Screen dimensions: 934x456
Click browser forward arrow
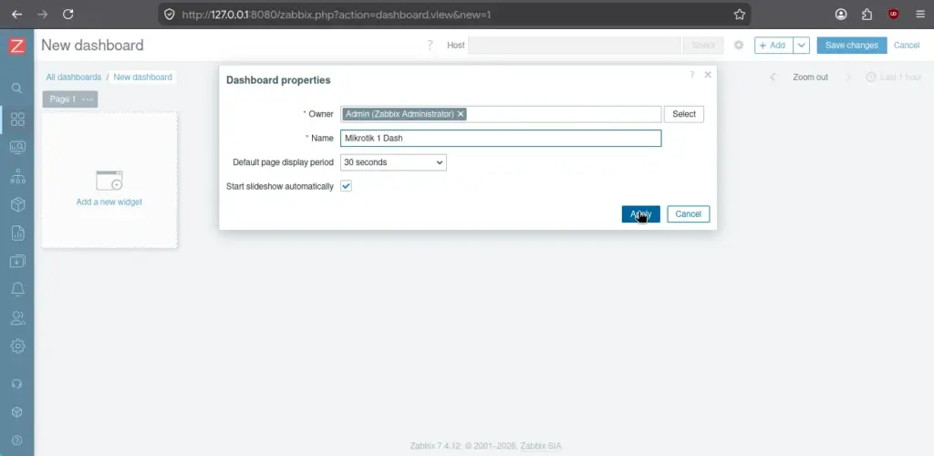point(42,15)
